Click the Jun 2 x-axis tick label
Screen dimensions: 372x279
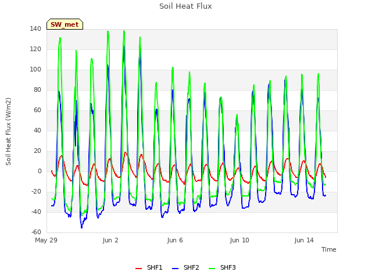click(110, 240)
